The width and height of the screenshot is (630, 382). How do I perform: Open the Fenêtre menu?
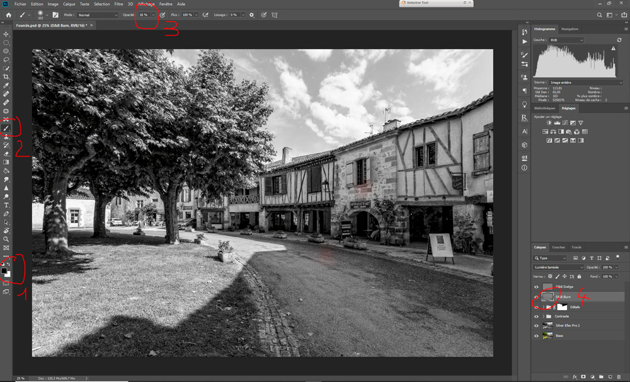click(x=166, y=4)
